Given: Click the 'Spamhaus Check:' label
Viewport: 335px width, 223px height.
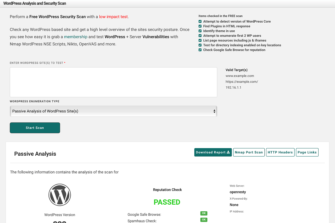Looking at the screenshot, I should (x=142, y=221).
